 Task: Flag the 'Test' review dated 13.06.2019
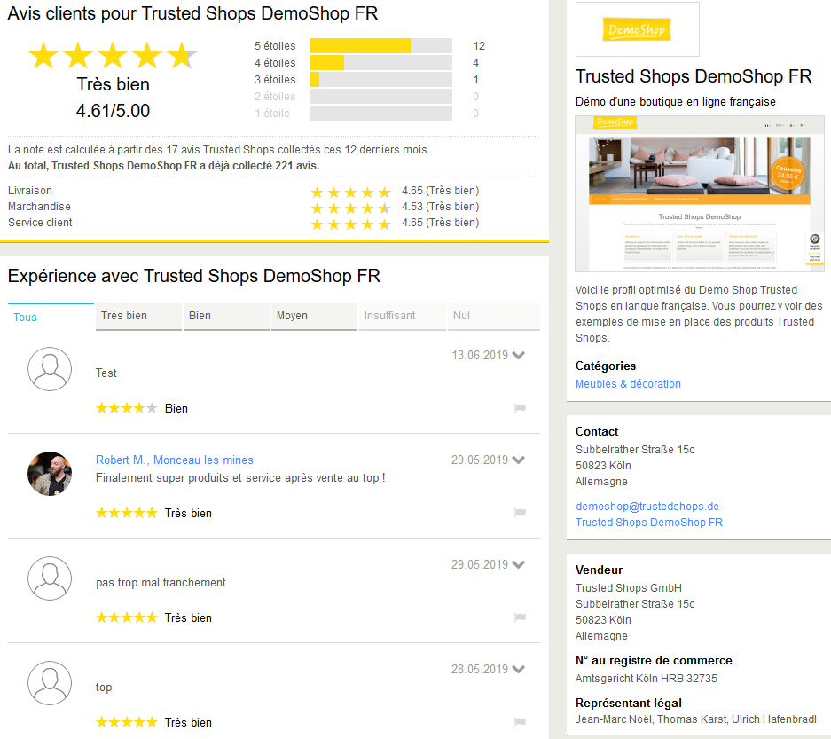click(x=520, y=408)
